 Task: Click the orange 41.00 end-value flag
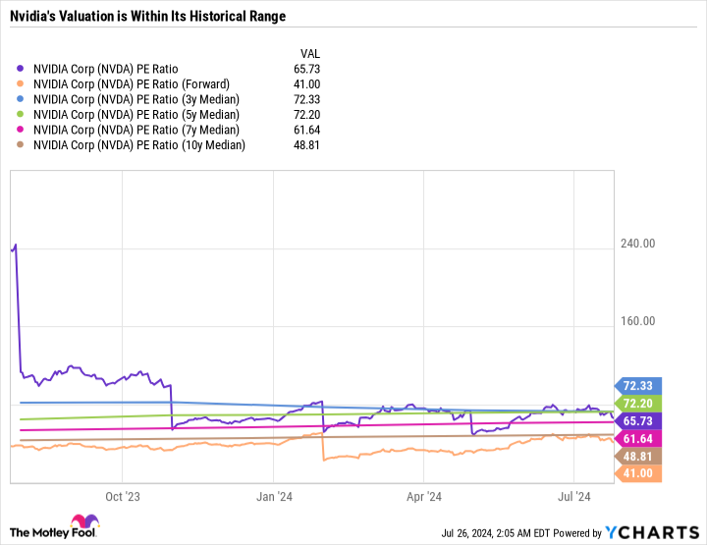pos(638,473)
